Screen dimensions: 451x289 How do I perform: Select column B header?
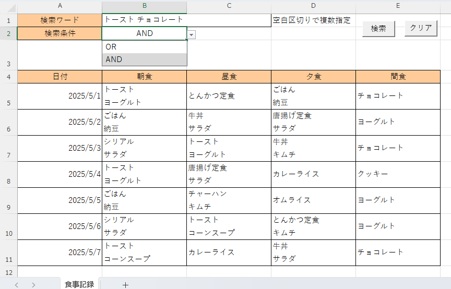point(145,6)
